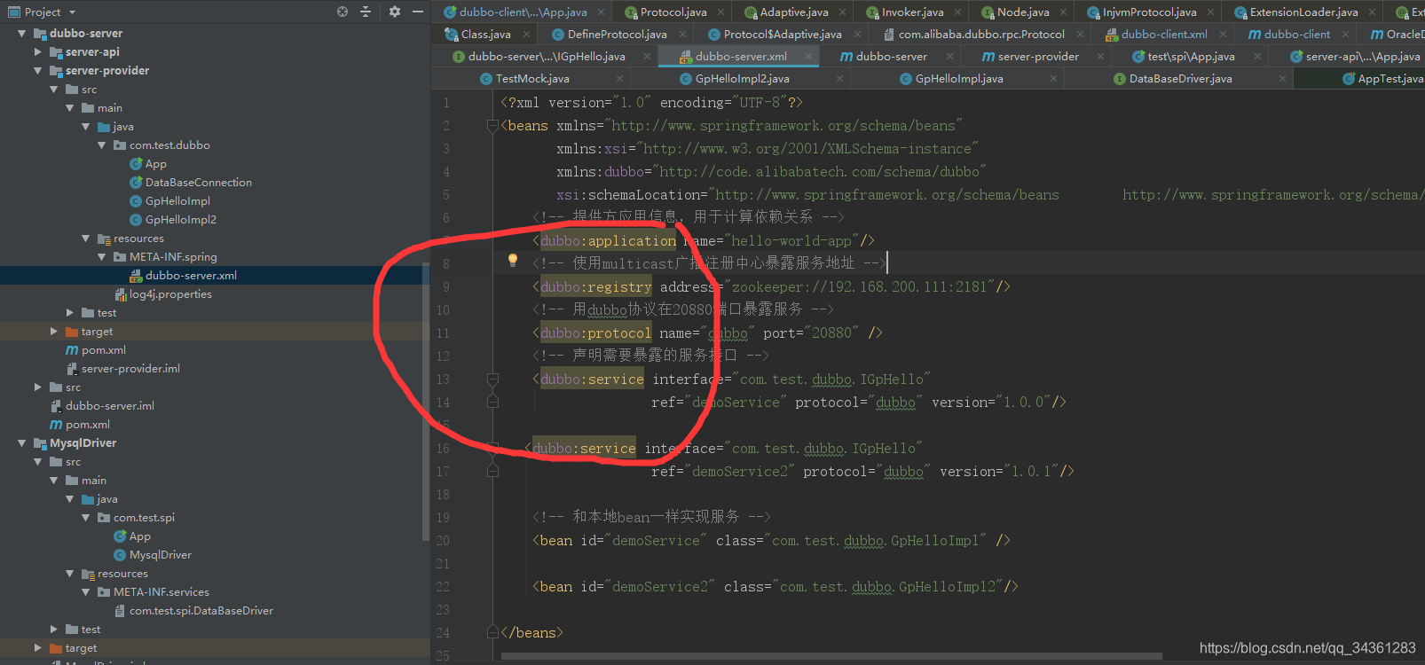Expand the server-api module
The image size is (1425, 665).
tap(37, 52)
